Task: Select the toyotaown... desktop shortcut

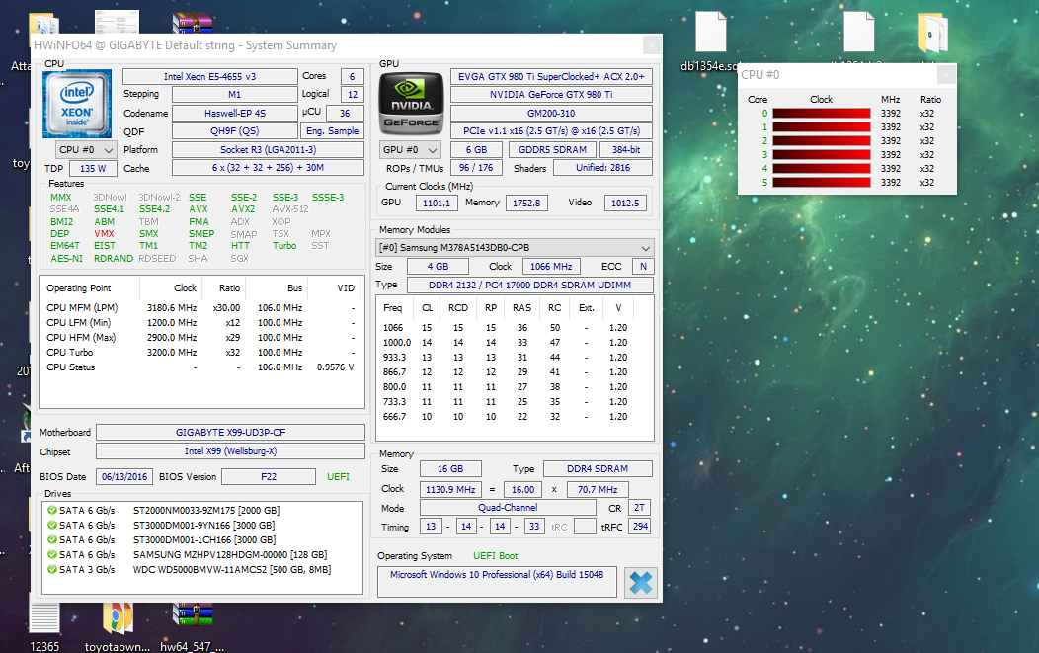Action: [118, 626]
